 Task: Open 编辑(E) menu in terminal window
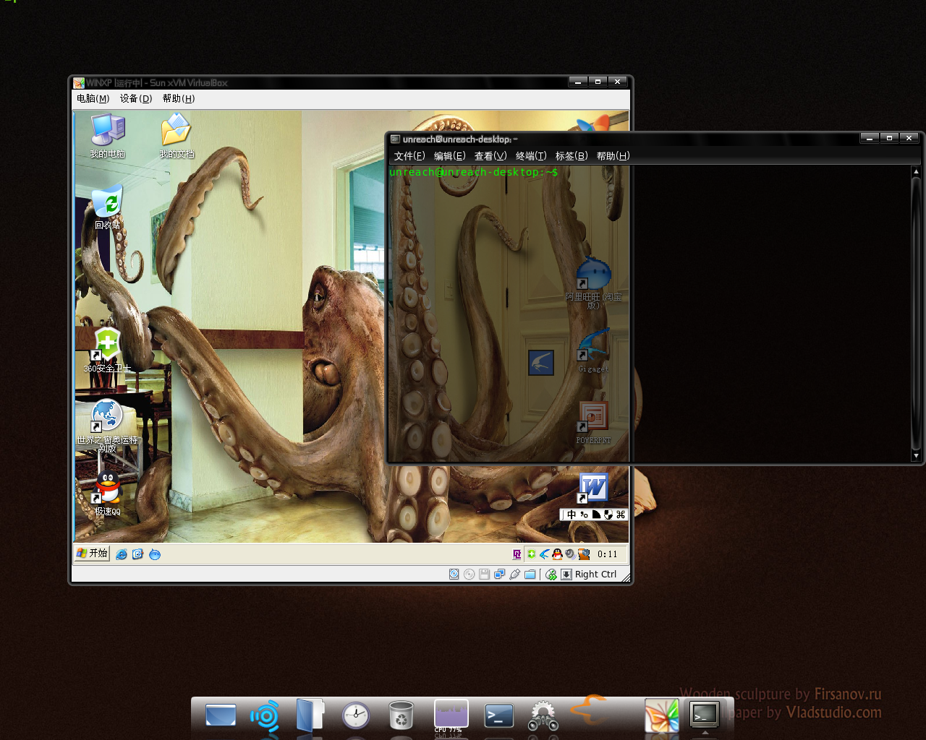(449, 155)
